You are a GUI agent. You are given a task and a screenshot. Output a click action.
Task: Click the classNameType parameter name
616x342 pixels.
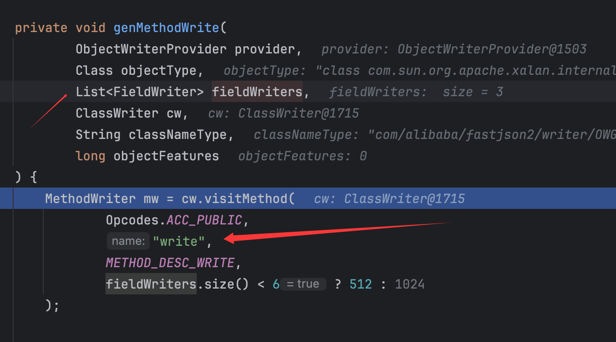pos(177,135)
